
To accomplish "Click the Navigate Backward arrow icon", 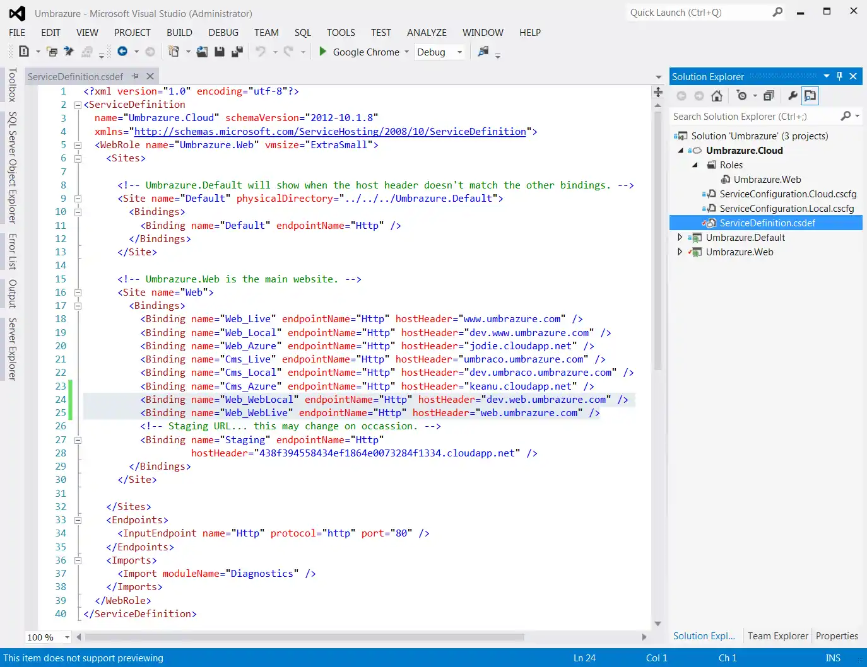I will (122, 52).
